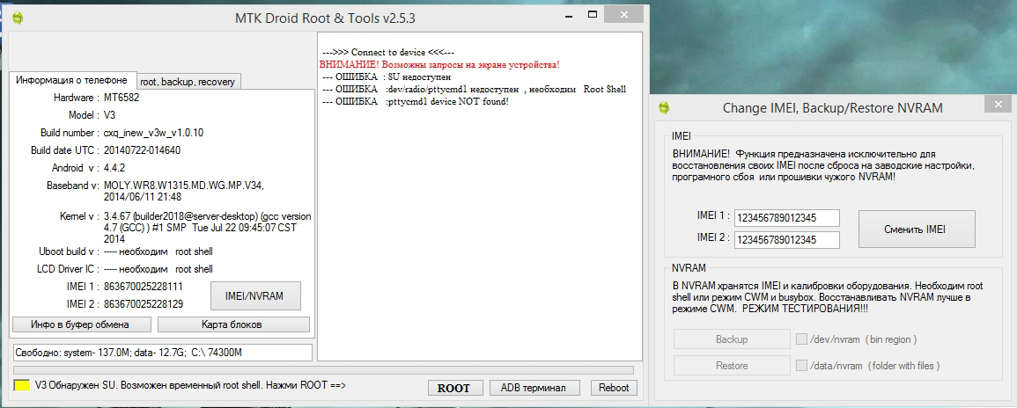Click the LCD Driver IC value
Viewport: 1017px width, 408px height.
[x=158, y=269]
